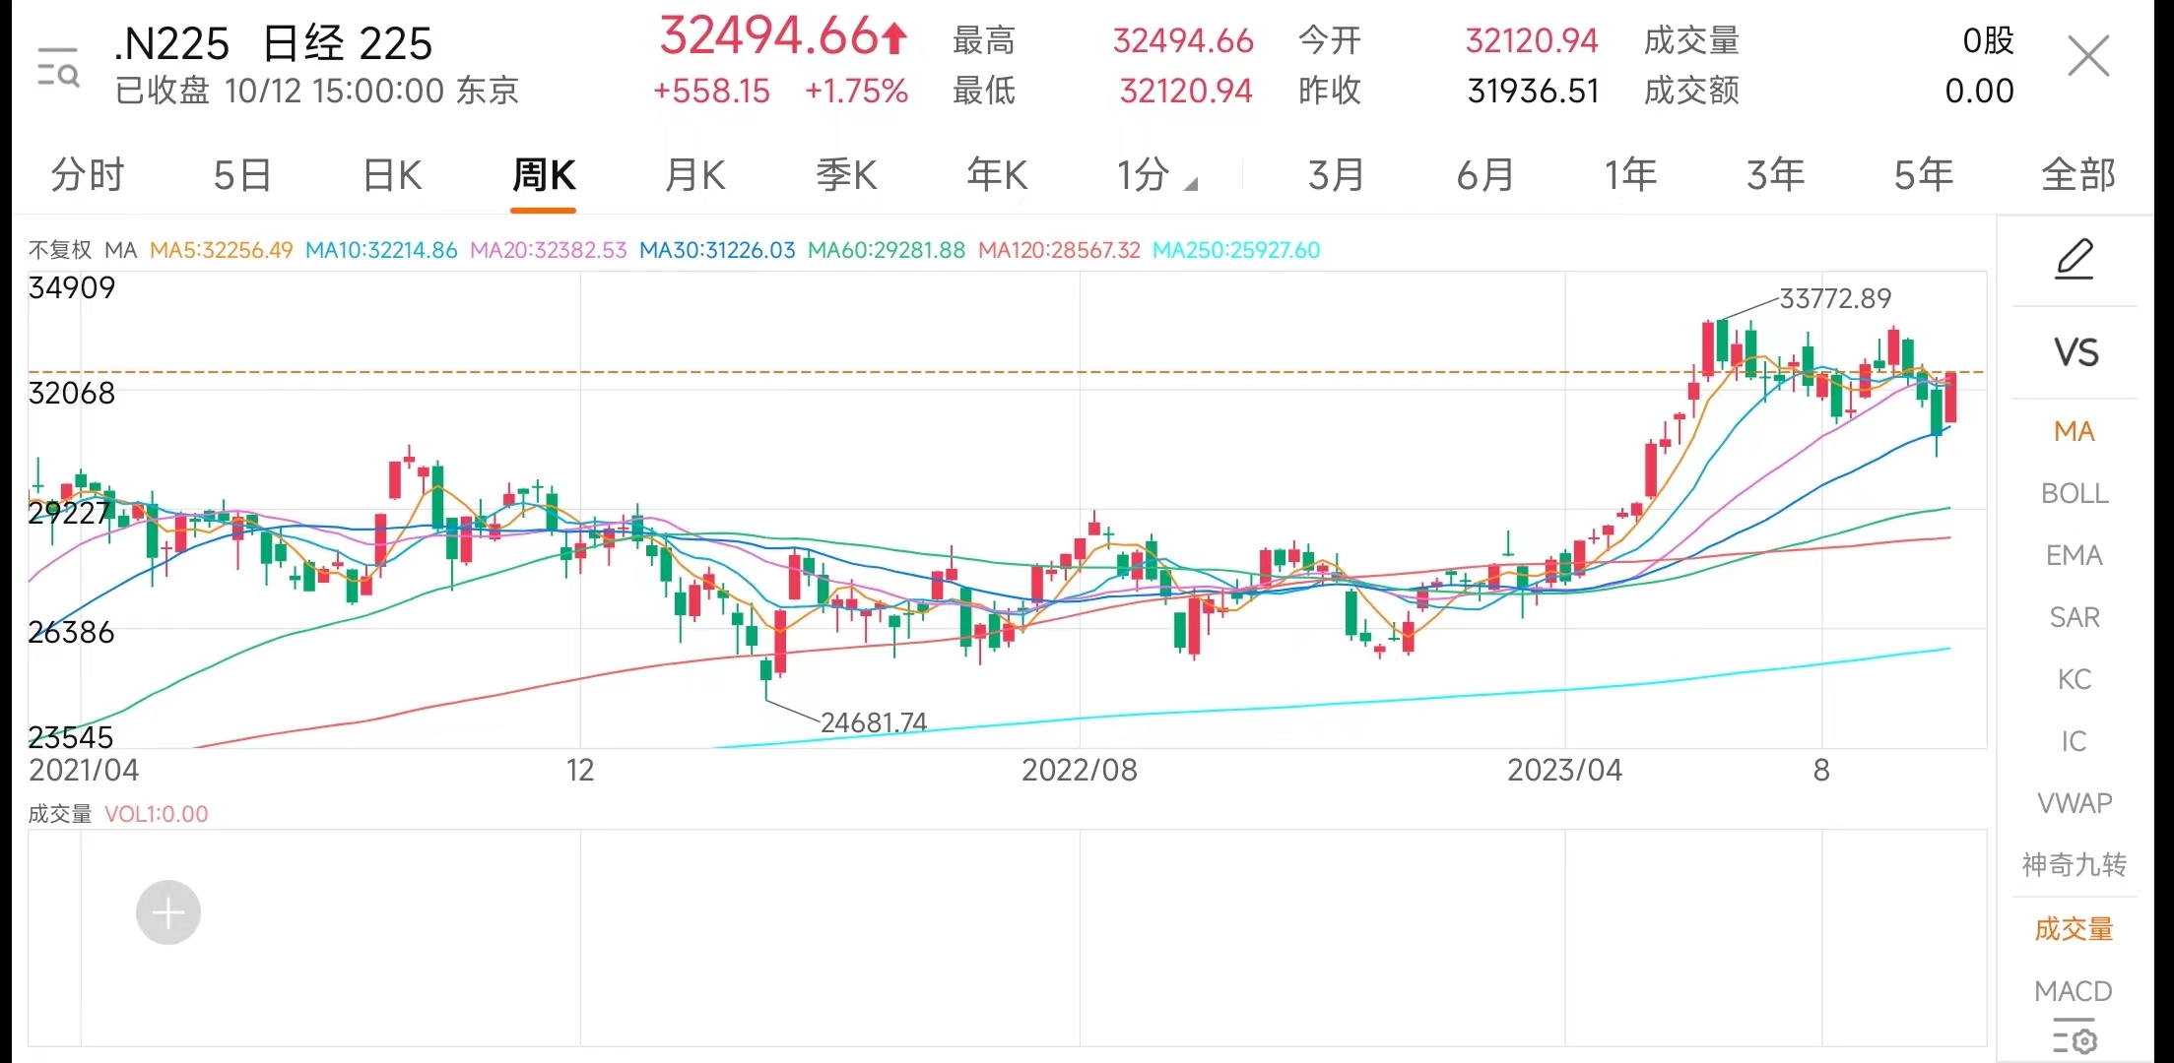
Task: Open the stock search list icon
Action: click(x=58, y=67)
